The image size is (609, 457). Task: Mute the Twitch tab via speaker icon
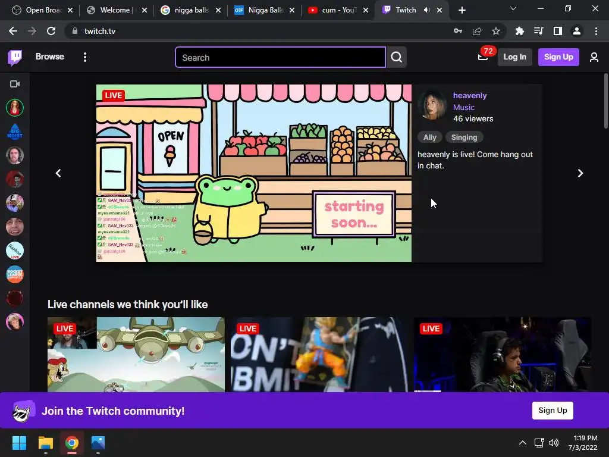[427, 10]
